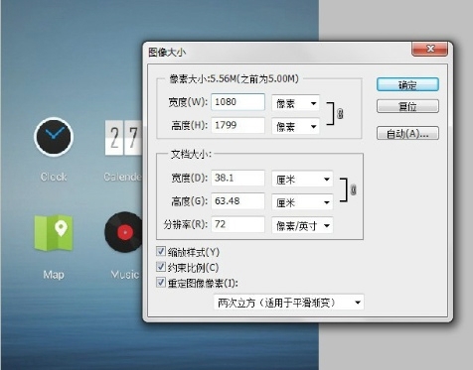Toggle the 约束比例(C) checkbox

click(x=161, y=267)
